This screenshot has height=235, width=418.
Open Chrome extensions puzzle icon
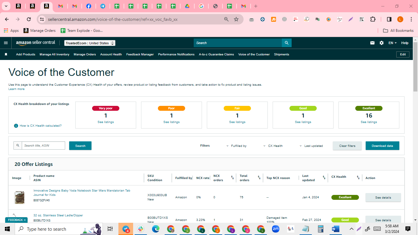tap(373, 19)
